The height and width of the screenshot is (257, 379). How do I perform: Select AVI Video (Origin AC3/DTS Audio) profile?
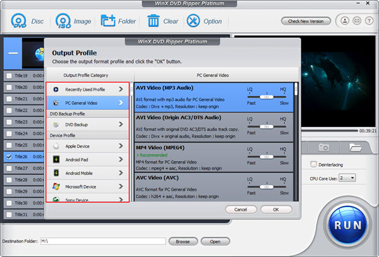pos(214,127)
